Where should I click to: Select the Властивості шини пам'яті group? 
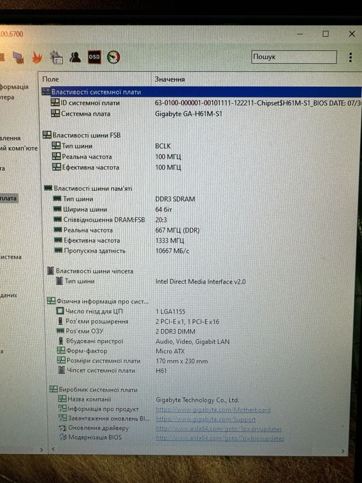[x=88, y=188]
